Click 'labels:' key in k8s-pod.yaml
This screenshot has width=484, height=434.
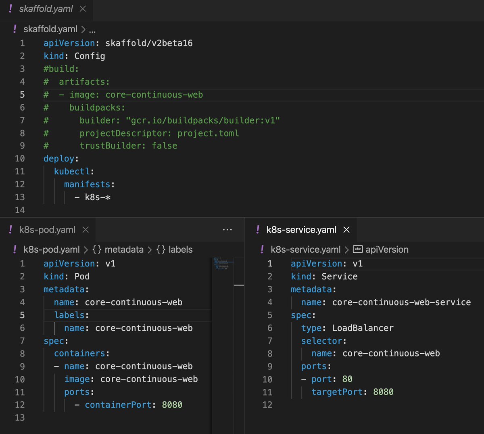pyautogui.click(x=72, y=315)
